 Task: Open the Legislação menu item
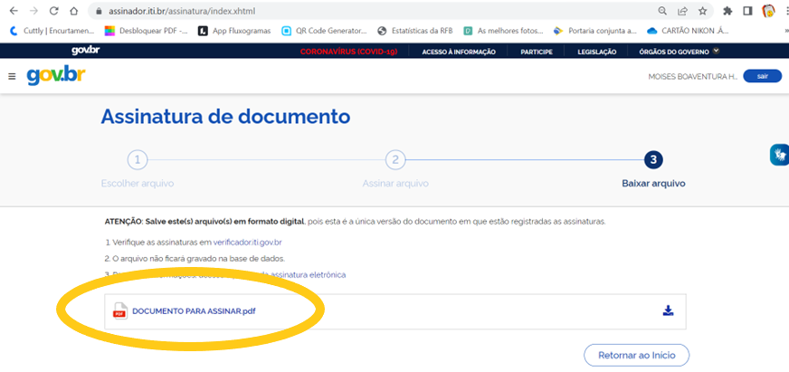pos(596,52)
